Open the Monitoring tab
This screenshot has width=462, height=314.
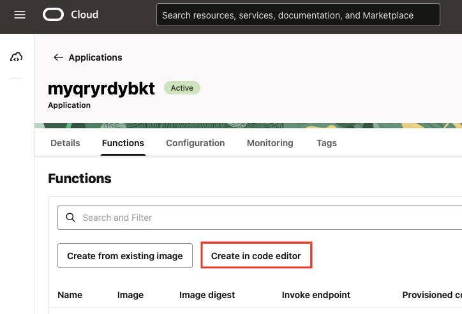click(270, 143)
